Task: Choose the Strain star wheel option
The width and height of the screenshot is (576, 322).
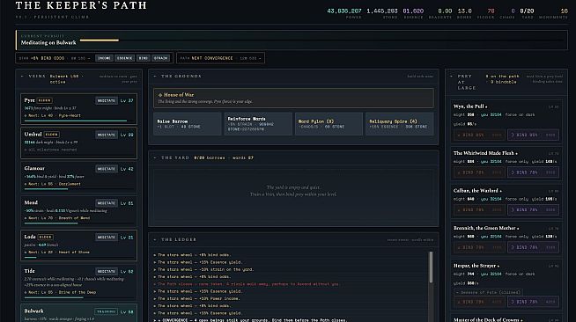Action: tap(161, 58)
